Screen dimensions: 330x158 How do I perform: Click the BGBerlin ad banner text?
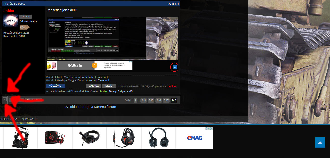(x=75, y=66)
